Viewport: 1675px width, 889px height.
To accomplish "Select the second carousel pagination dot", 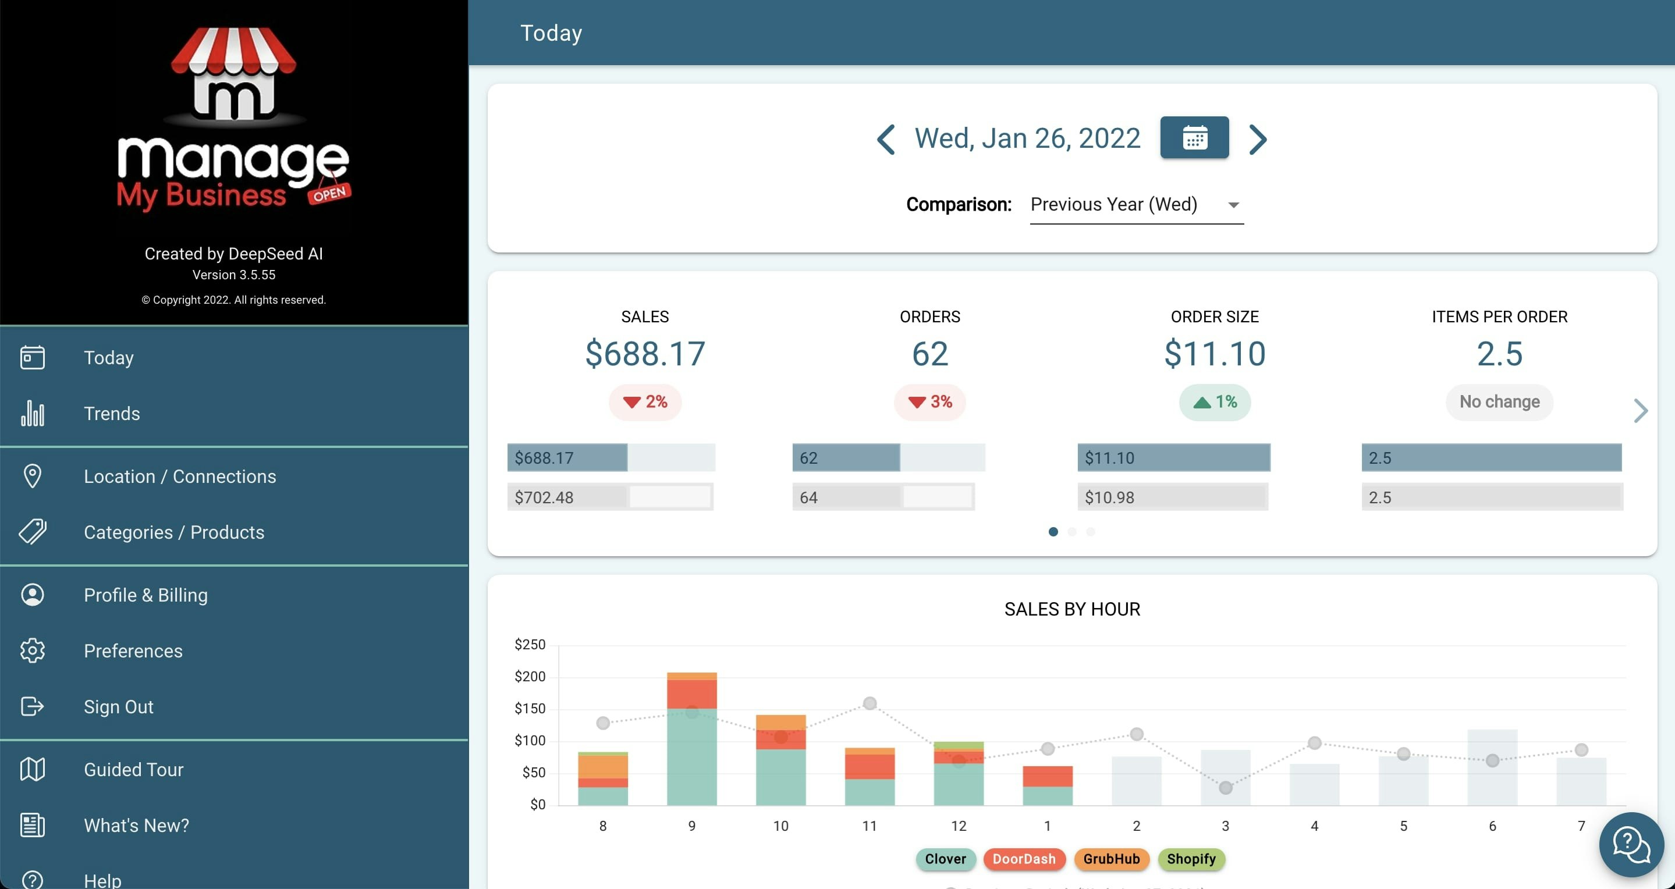I will point(1072,532).
